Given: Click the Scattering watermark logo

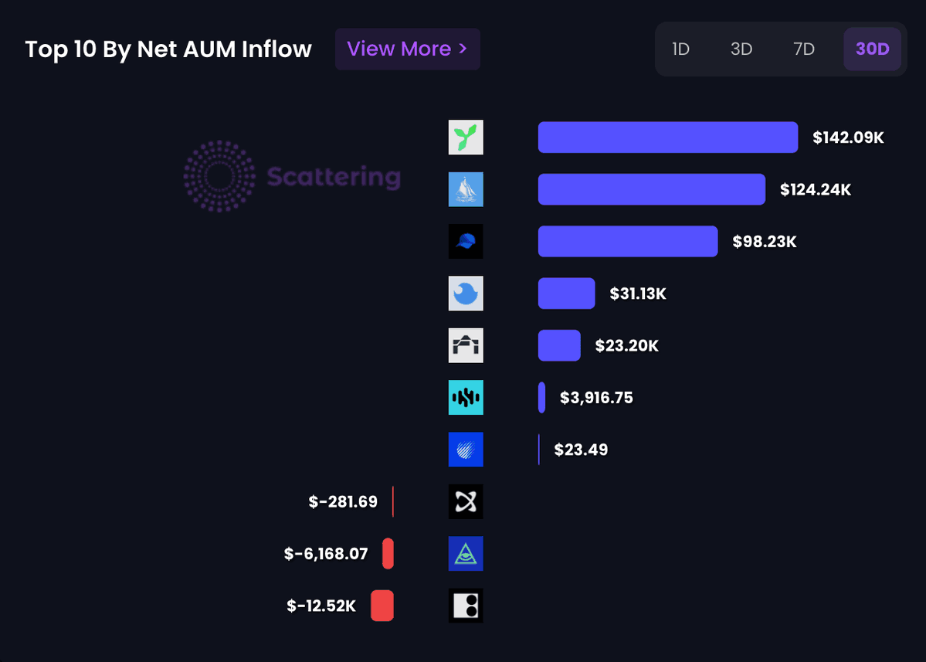Looking at the screenshot, I should click(x=292, y=177).
